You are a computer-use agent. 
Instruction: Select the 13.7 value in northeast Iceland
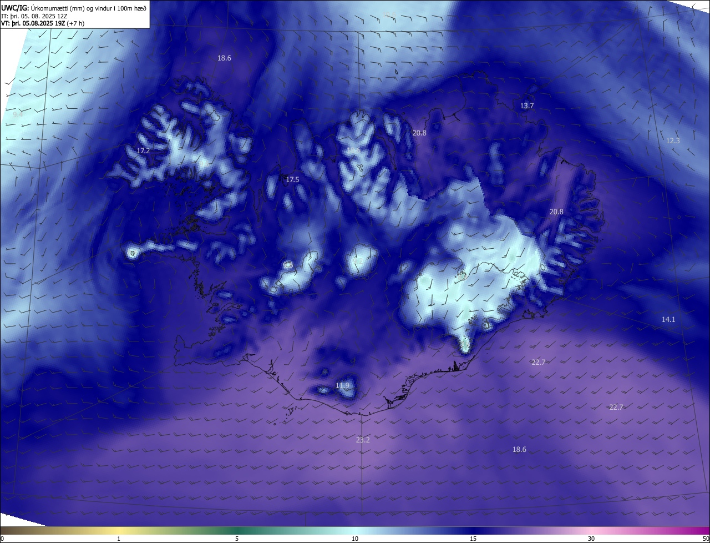pos(527,105)
